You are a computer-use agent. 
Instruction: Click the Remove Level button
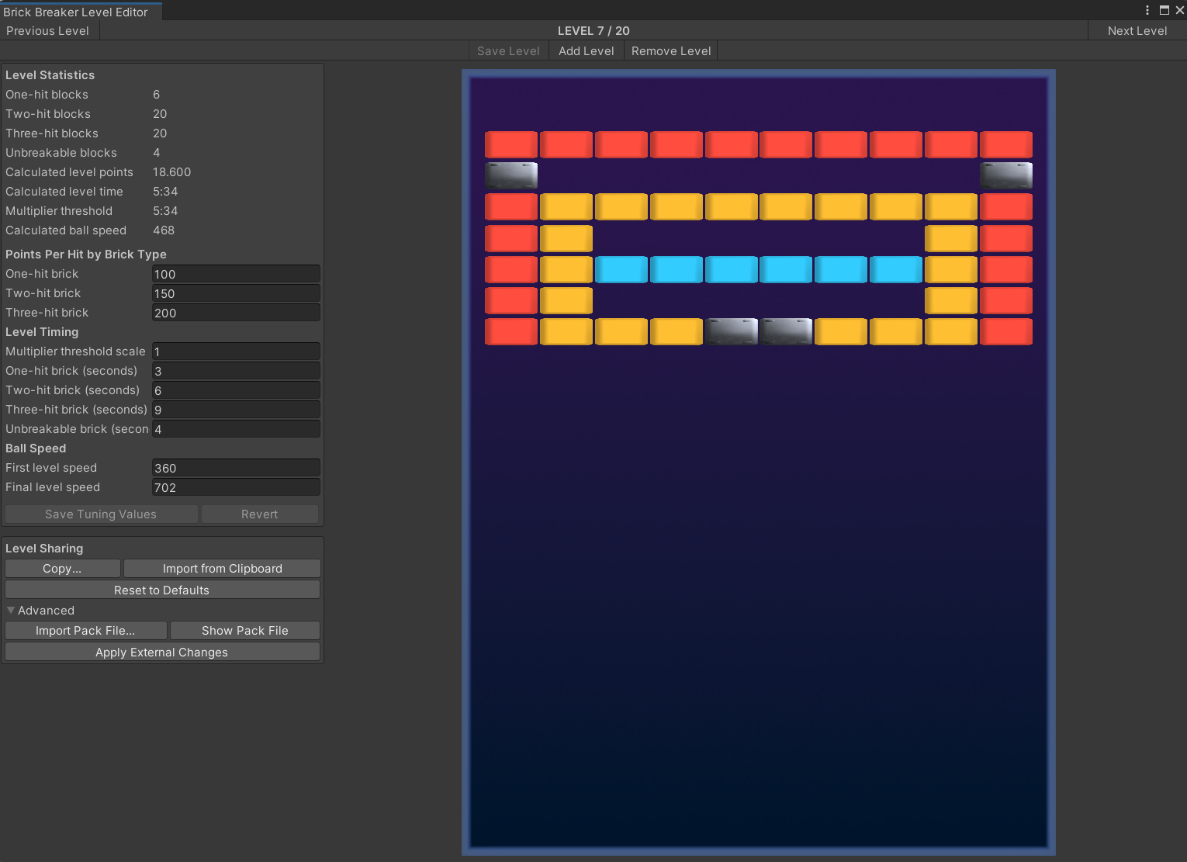tap(671, 51)
